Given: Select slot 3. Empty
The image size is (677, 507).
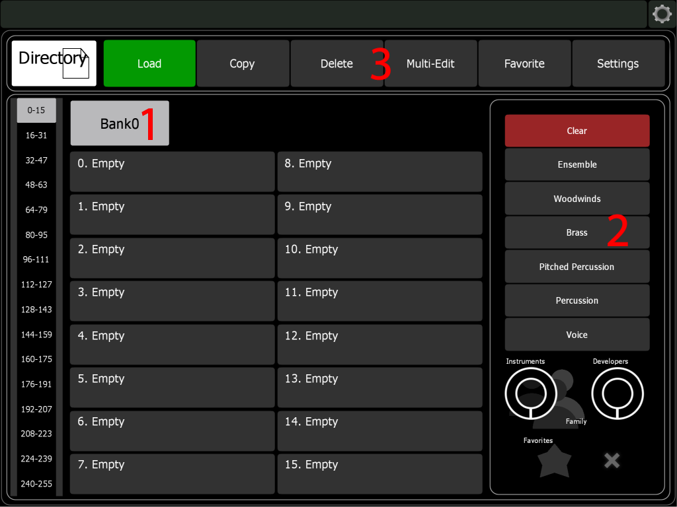Looking at the screenshot, I should [x=173, y=301].
